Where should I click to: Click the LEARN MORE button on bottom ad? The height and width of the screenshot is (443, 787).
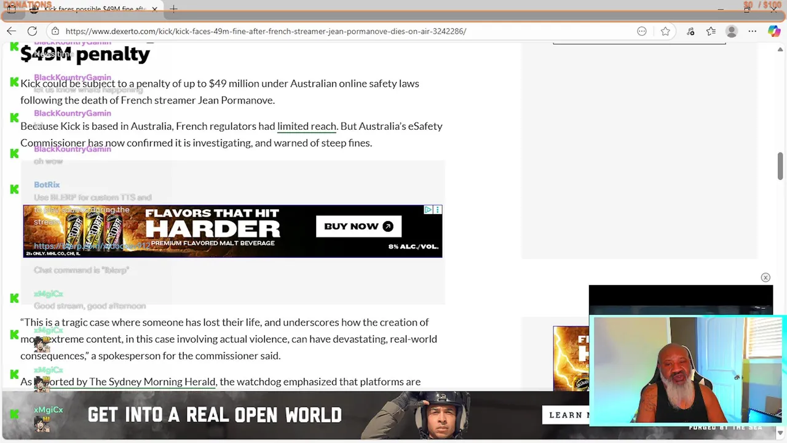point(566,415)
